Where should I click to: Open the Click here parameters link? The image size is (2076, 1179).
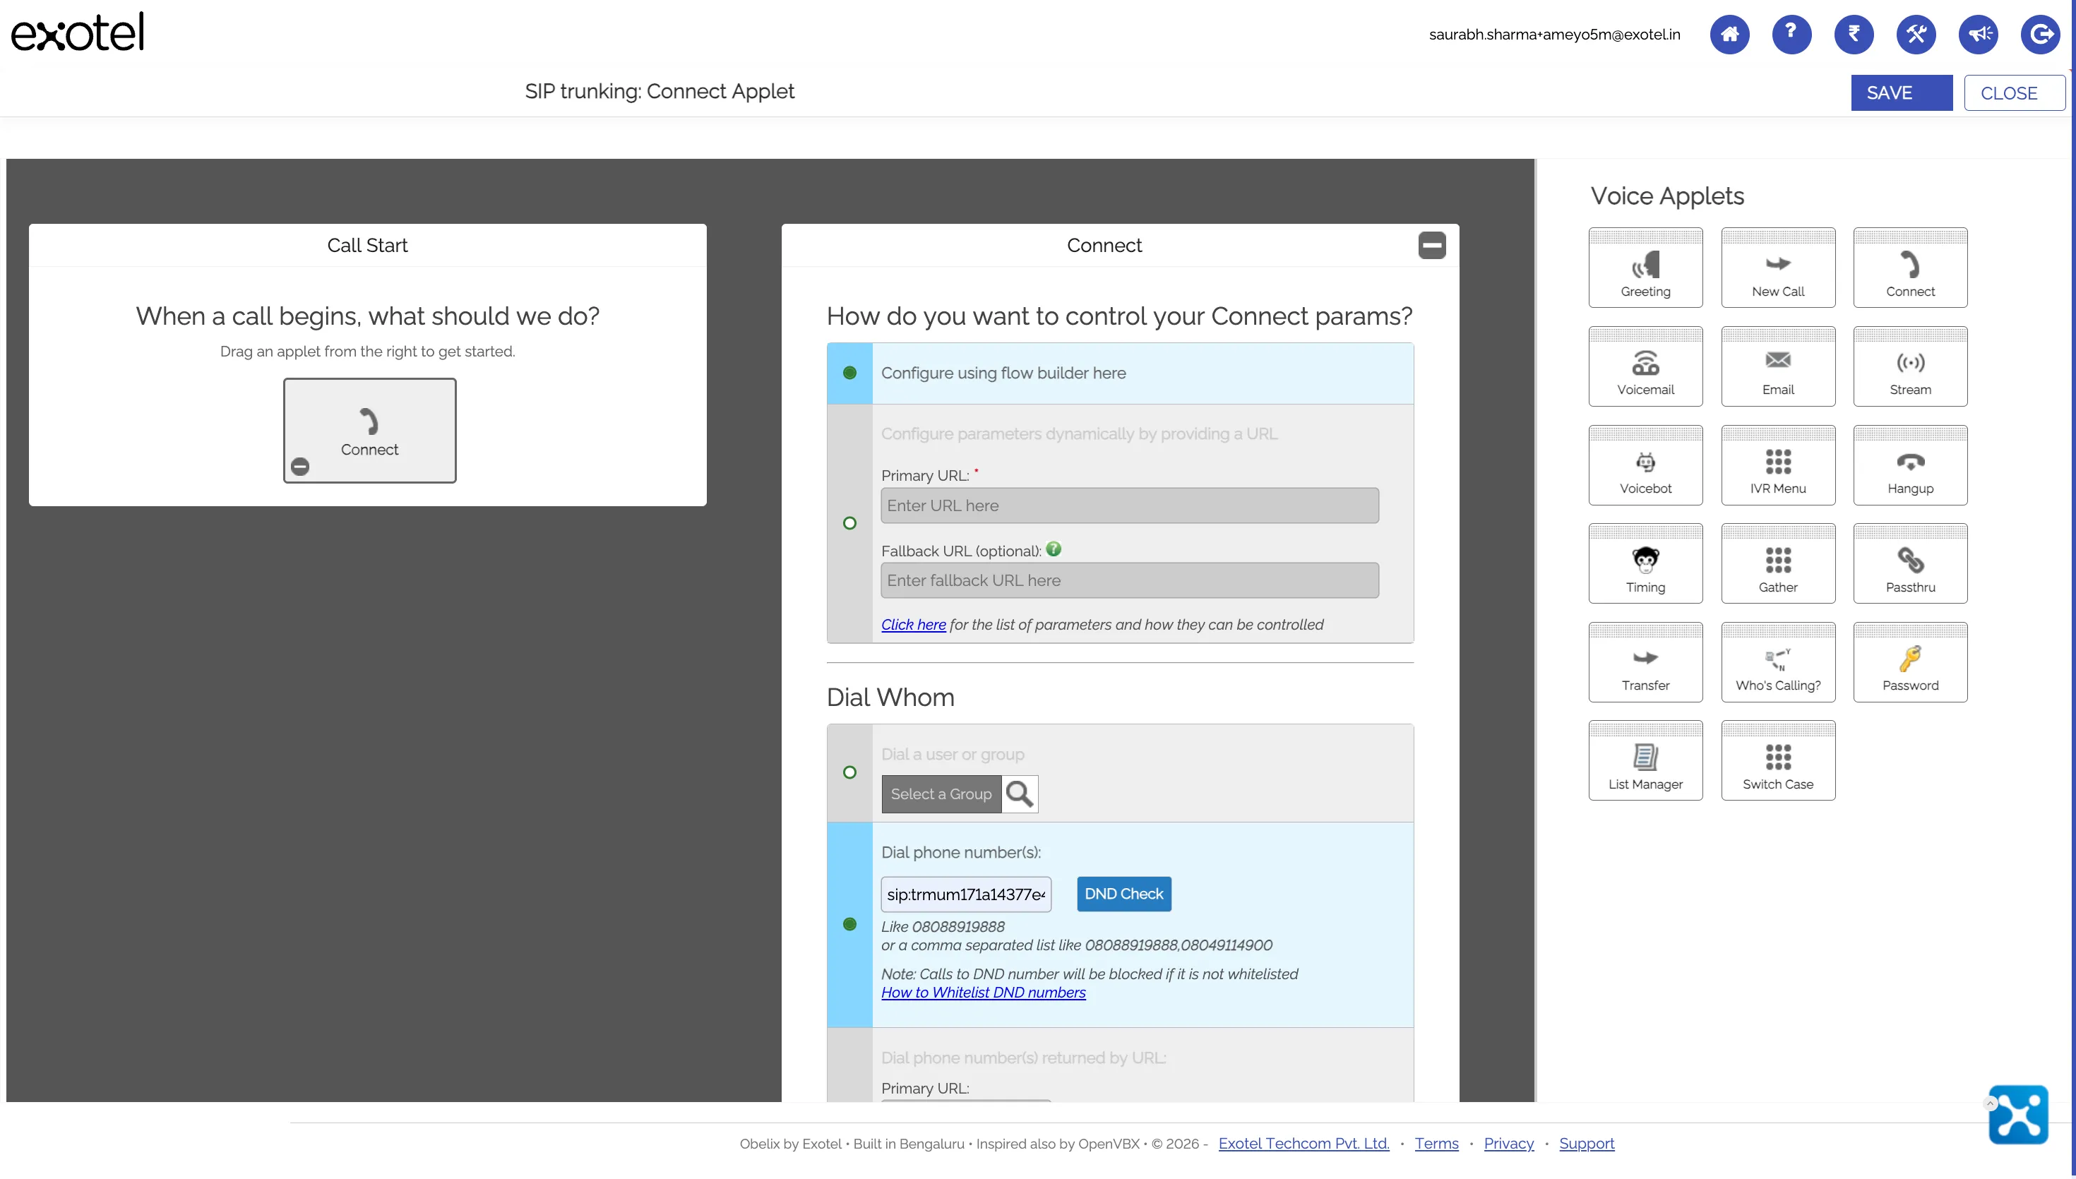coord(913,624)
